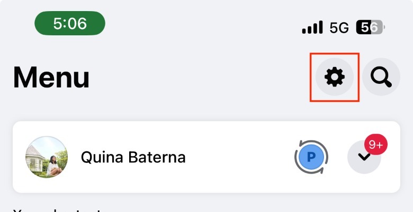413x212 pixels.
Task: Tap the Search magnifying glass icon
Action: pyautogui.click(x=381, y=78)
